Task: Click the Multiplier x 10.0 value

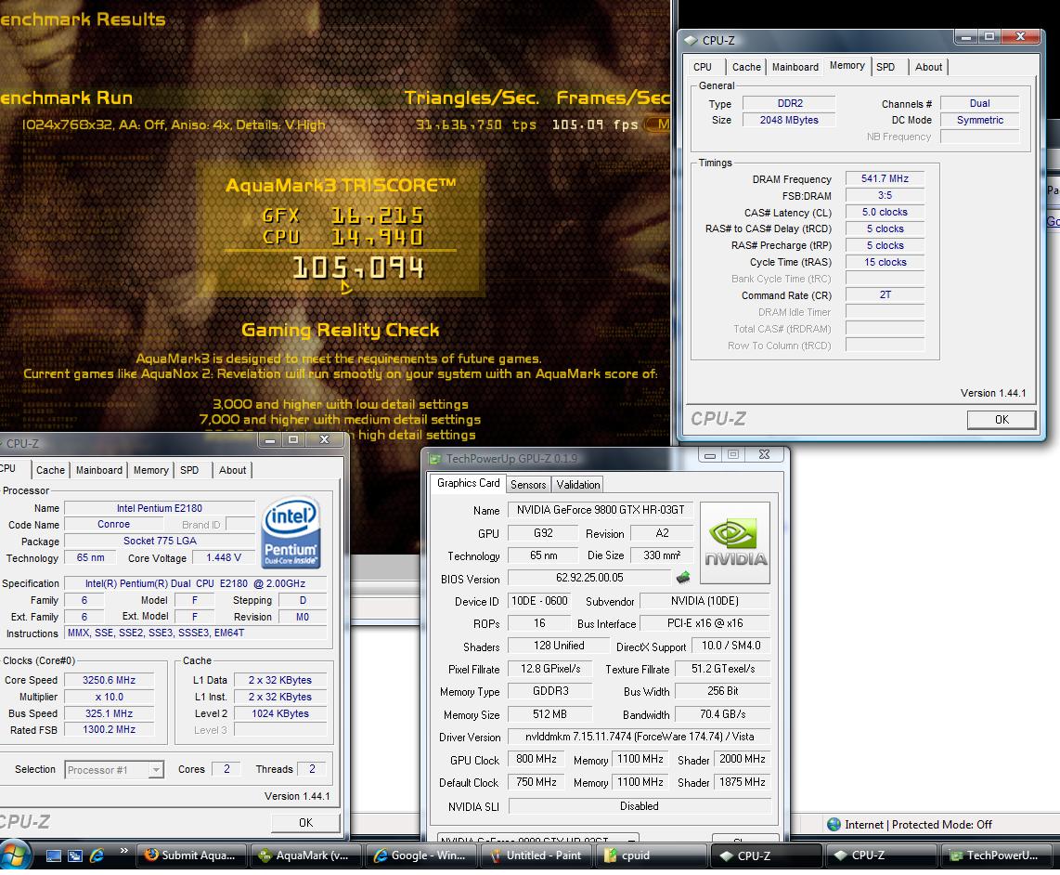Action: click(109, 697)
